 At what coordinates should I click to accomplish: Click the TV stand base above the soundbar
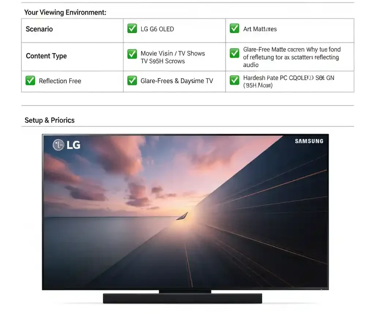point(185,291)
